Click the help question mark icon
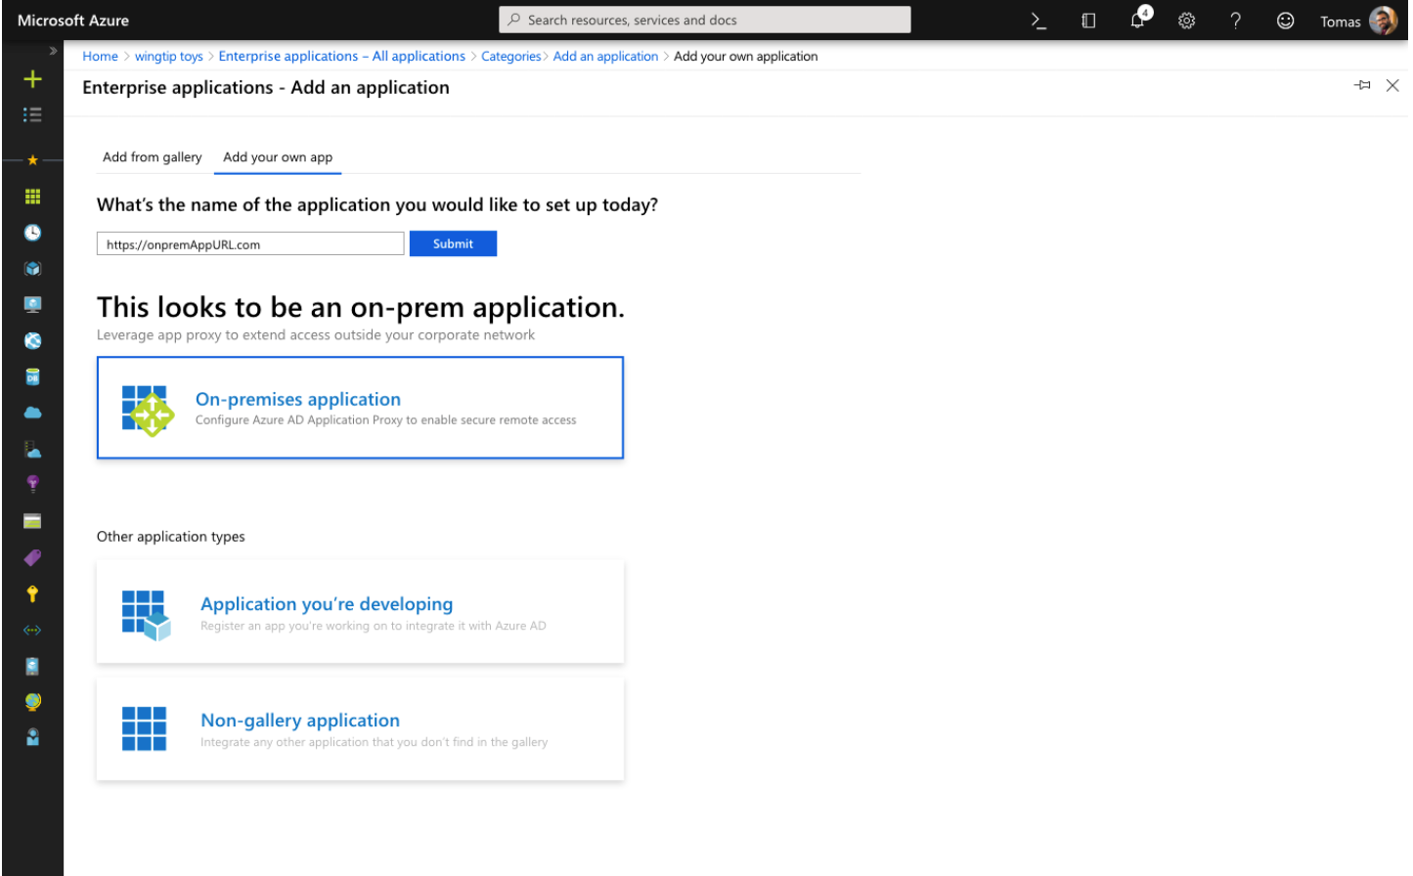Screen dimensions: 1413x876 1236,21
